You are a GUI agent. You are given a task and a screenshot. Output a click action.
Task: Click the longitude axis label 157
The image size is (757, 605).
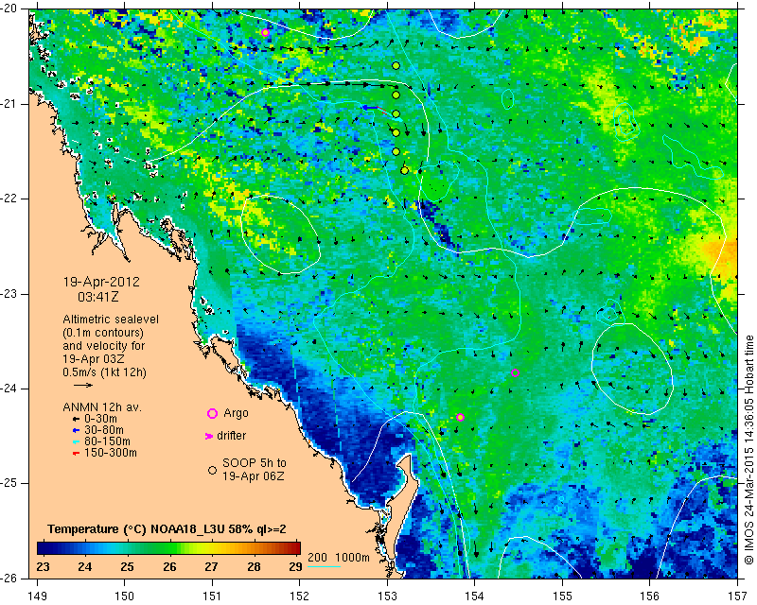pyautogui.click(x=738, y=596)
